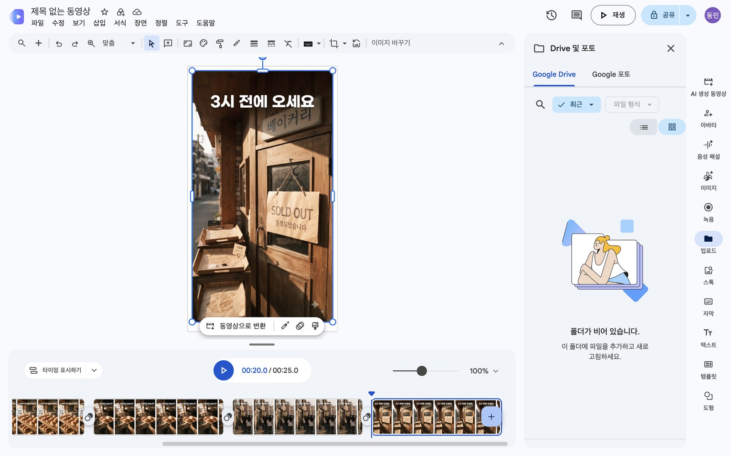Screen dimensions: 731x456
Task: Switch to list view in Drive panel
Action: tap(643, 127)
